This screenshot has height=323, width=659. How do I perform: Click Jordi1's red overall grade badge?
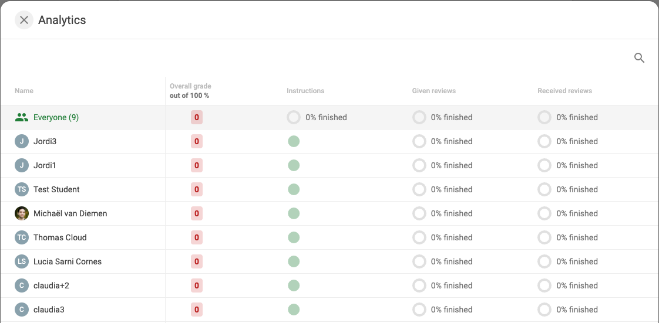pos(197,165)
